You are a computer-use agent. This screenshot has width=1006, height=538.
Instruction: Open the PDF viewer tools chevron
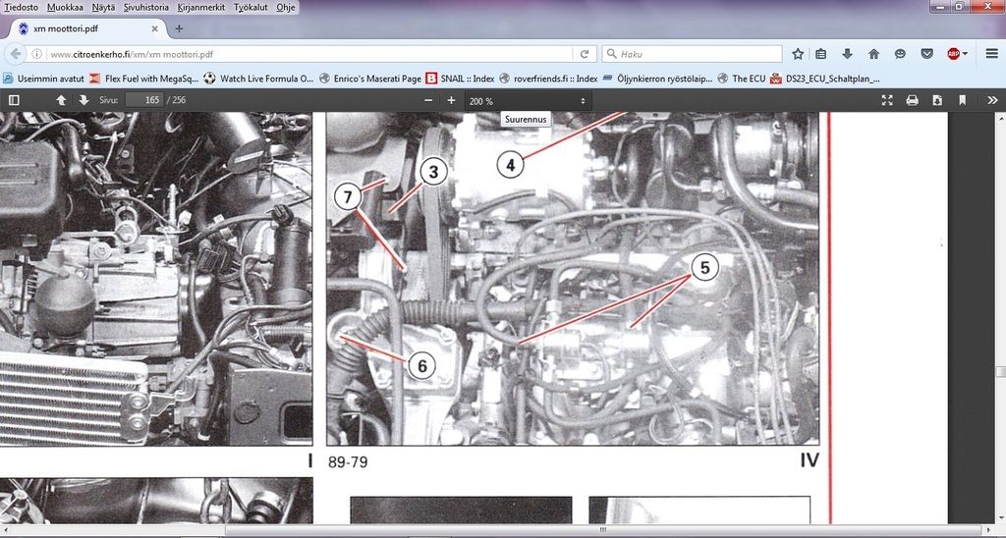pos(992,101)
